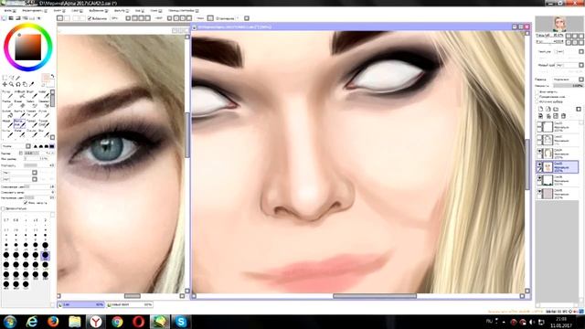585x329 pixels.
Task: Open the Холст menu
Action: tap(58, 11)
